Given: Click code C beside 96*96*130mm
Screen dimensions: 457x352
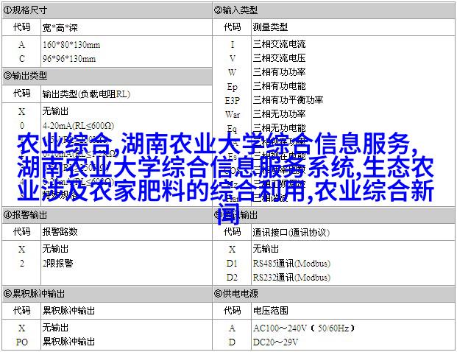Looking at the screenshot, I should [x=21, y=59].
